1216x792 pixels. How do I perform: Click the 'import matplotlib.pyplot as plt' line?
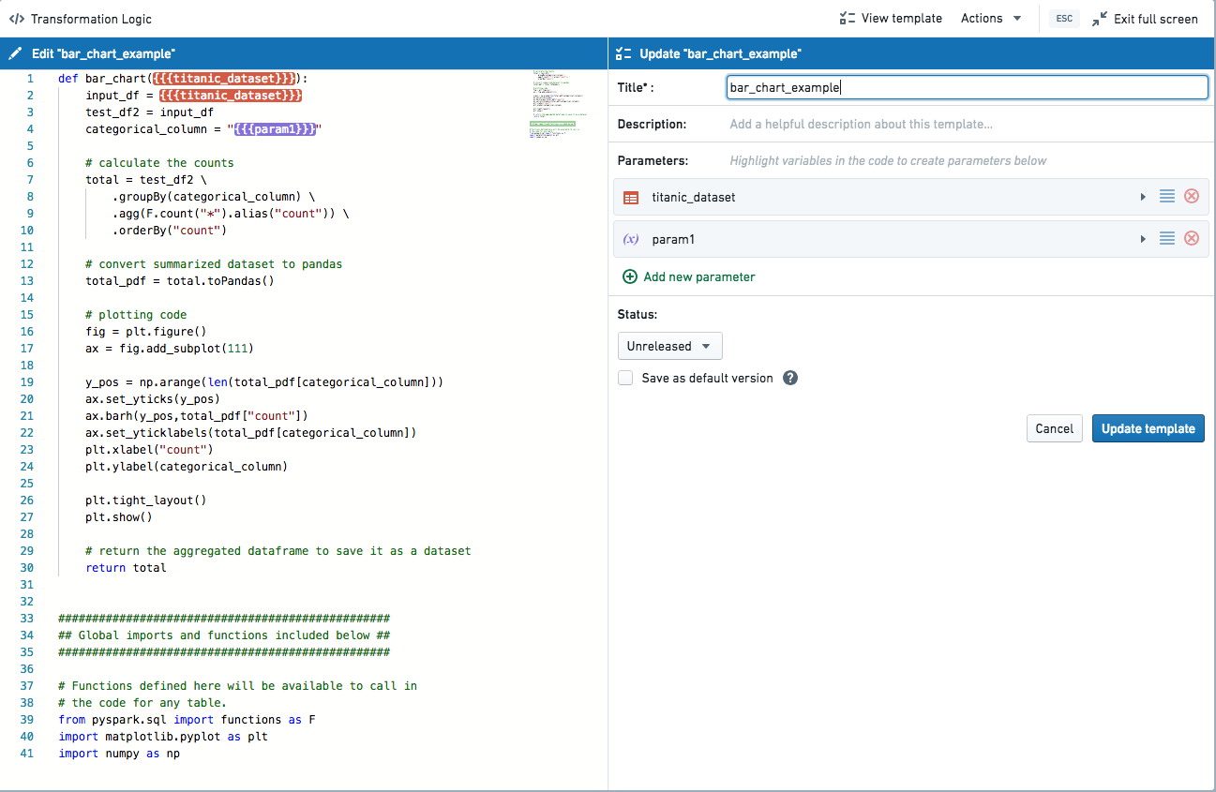(163, 737)
